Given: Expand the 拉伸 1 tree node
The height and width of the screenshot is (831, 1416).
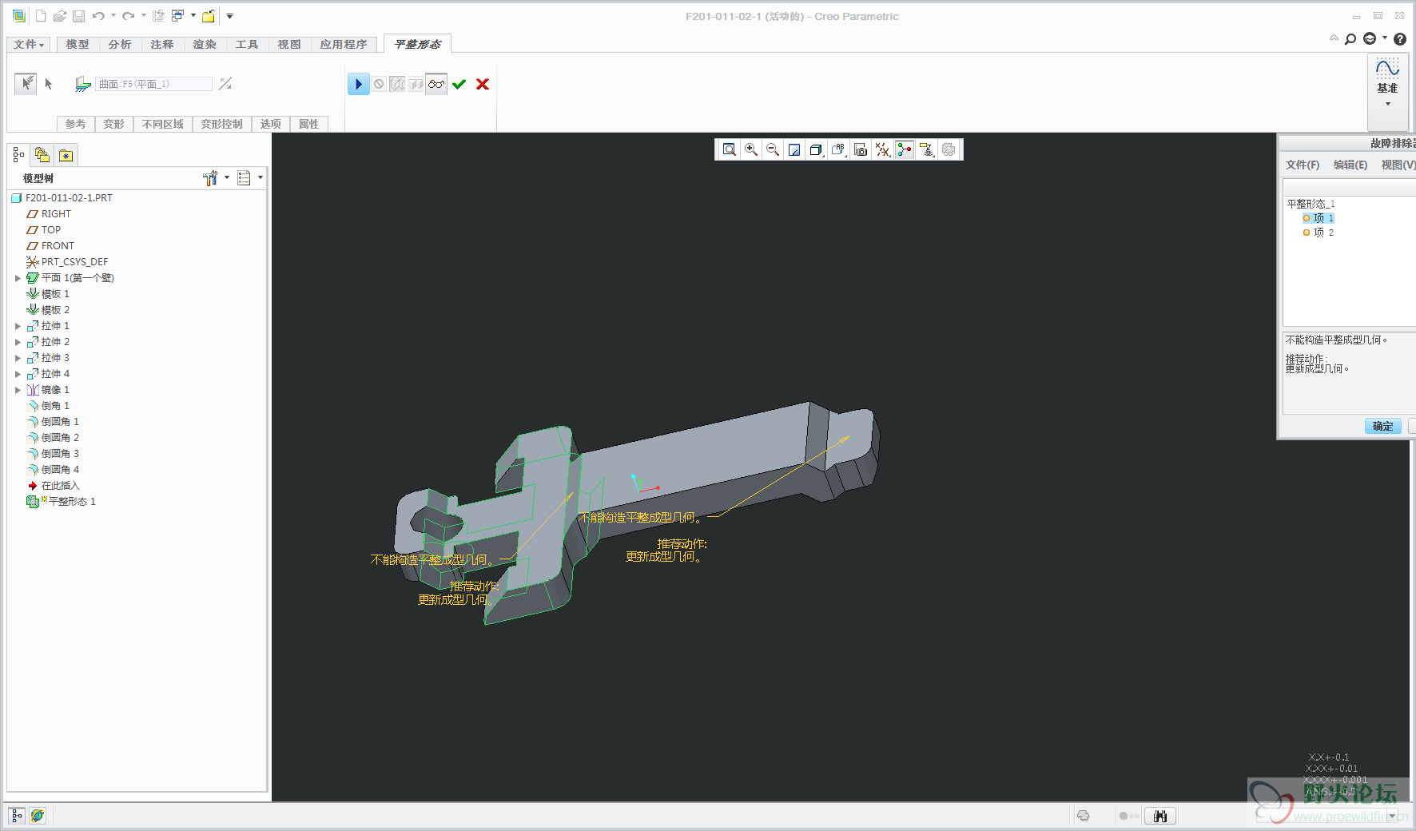Looking at the screenshot, I should pos(18,326).
